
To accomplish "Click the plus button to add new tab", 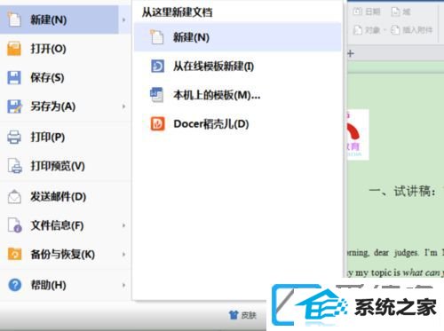I will 351,53.
